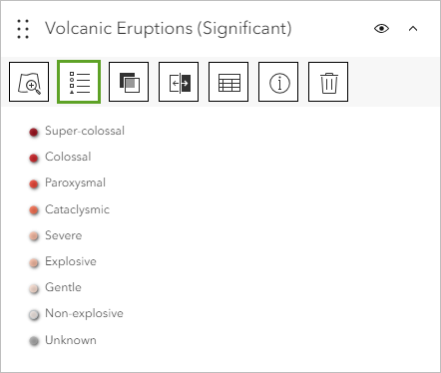Select the Super-colossal legend symbol
Screen dimensions: 441x373
pos(34,133)
